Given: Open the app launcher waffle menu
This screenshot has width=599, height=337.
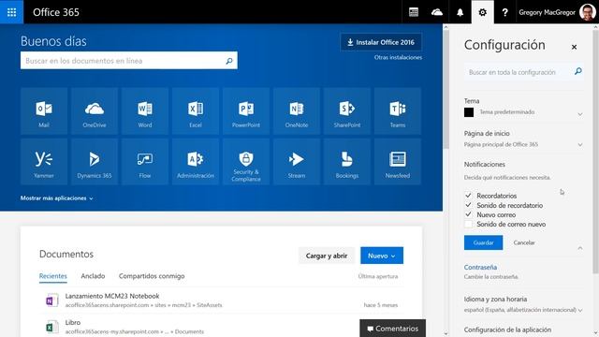Looking at the screenshot, I should (x=11, y=12).
